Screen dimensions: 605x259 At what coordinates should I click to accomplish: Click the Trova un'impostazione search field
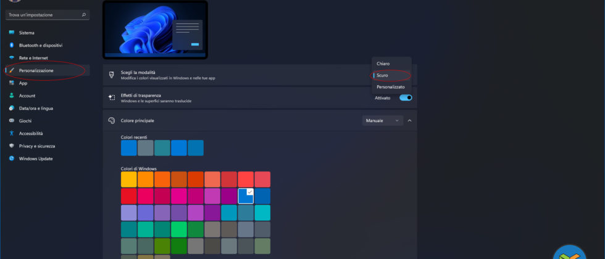click(x=43, y=14)
